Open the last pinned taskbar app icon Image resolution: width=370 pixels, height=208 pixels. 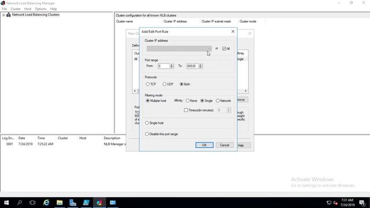coord(113,203)
